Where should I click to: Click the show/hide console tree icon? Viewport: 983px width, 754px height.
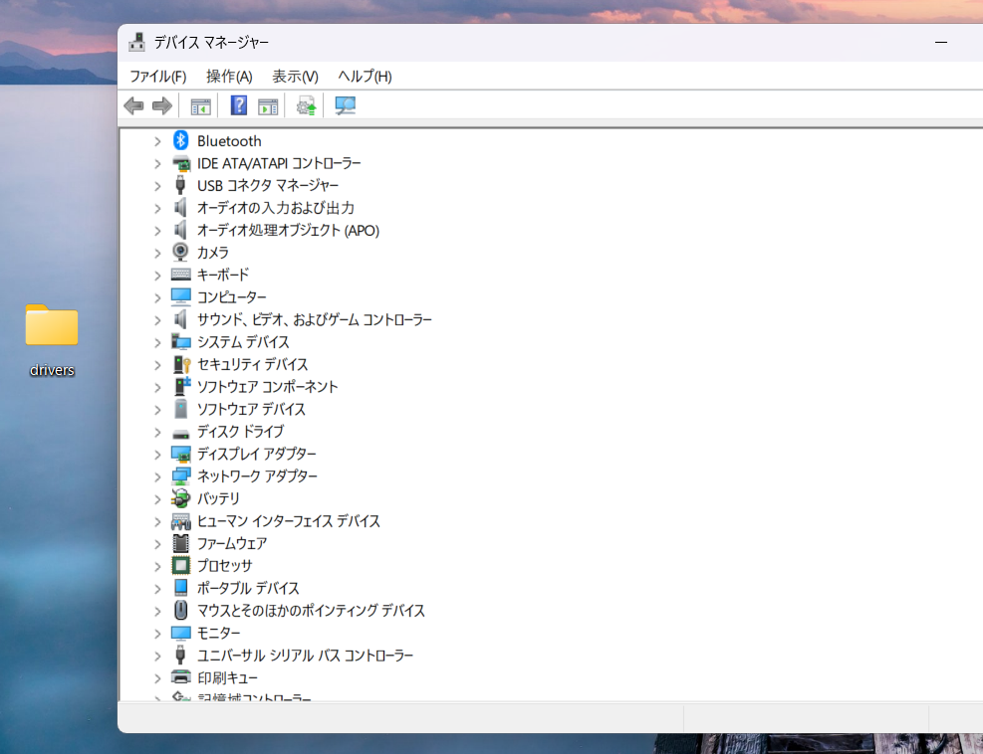(200, 106)
